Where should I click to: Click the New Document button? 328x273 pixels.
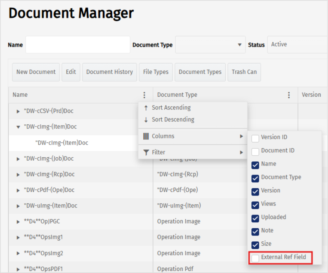(x=36, y=72)
